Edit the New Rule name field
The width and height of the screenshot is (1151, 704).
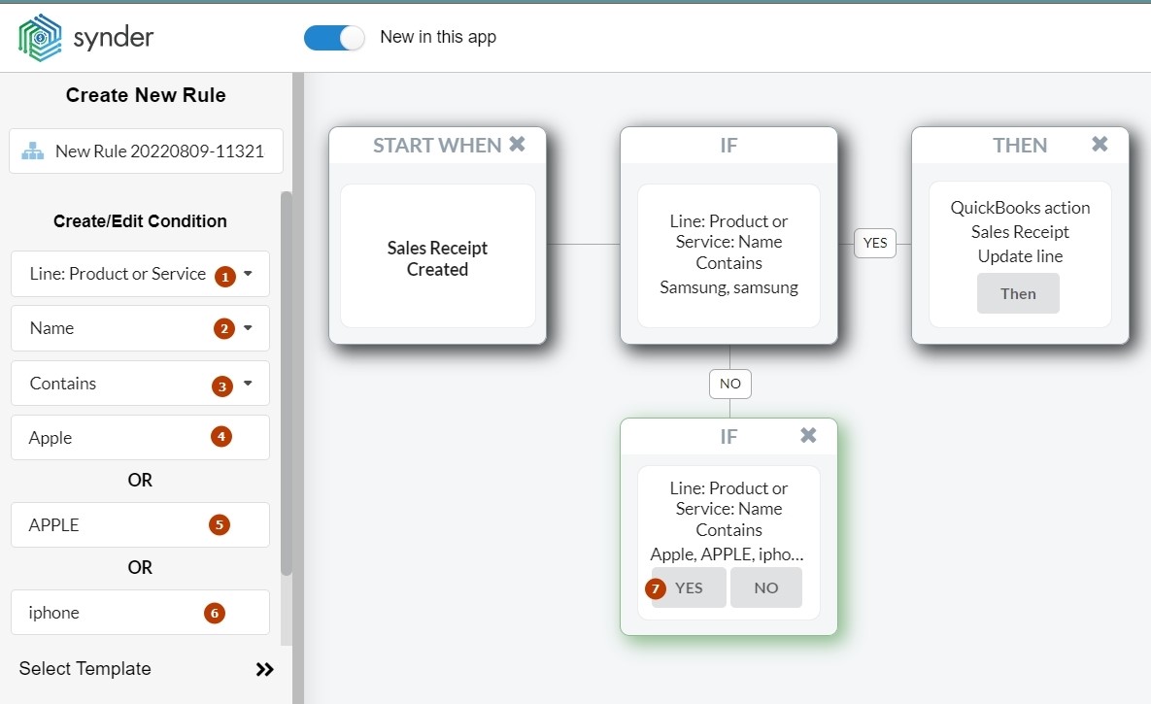159,151
